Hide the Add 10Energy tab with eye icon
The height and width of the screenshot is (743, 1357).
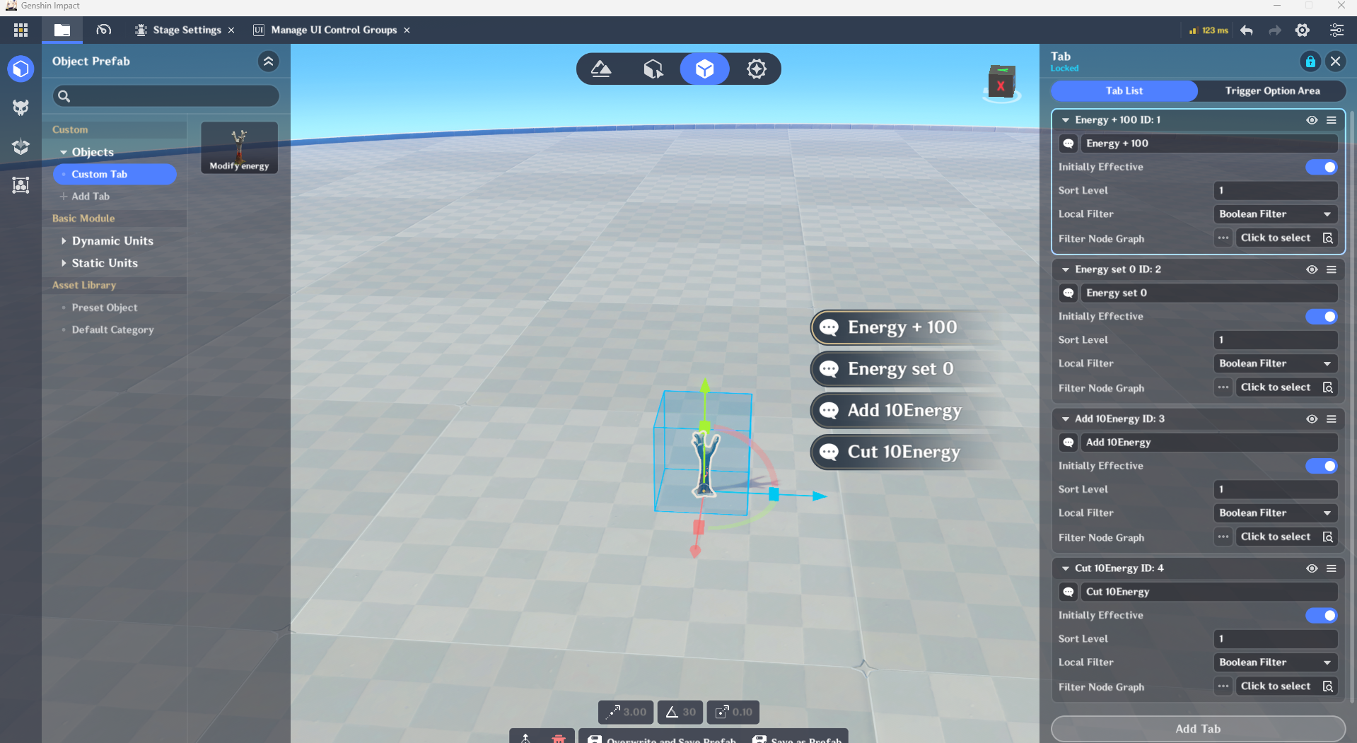point(1312,419)
